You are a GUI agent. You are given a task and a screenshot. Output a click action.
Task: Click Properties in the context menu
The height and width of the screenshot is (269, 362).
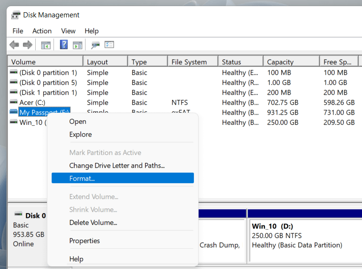click(x=85, y=241)
